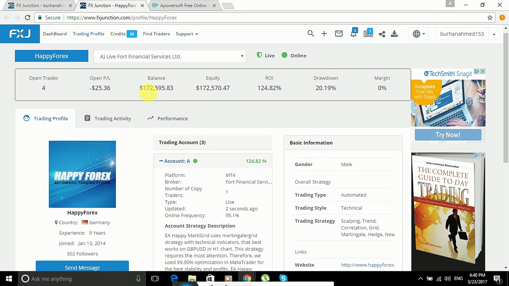Open Find Traders page

click(156, 34)
